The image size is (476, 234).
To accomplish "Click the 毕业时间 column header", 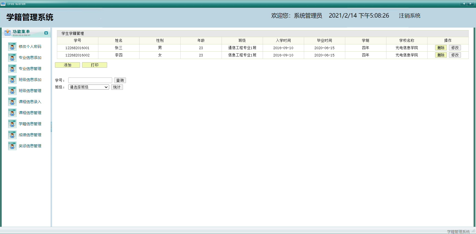I will pyautogui.click(x=324, y=40).
